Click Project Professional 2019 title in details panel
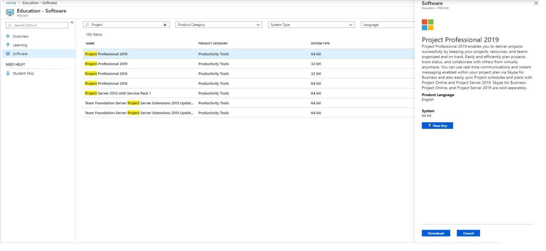546x251 pixels. click(x=460, y=40)
